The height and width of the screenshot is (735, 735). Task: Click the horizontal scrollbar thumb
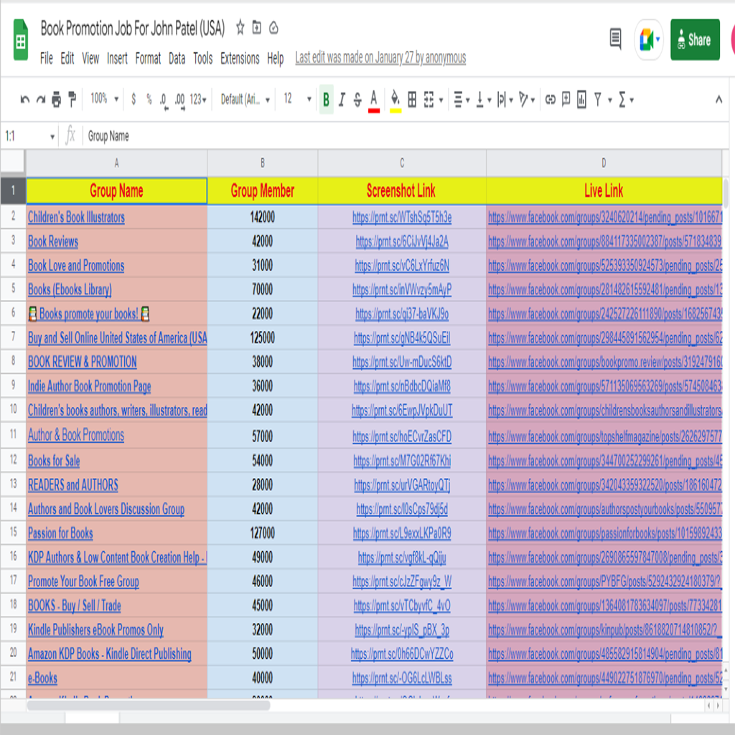(x=149, y=705)
